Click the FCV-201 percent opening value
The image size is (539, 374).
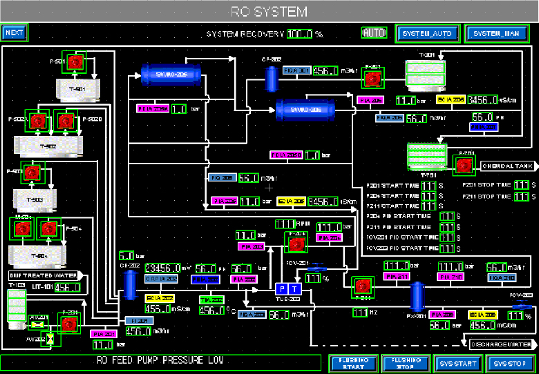313,278
